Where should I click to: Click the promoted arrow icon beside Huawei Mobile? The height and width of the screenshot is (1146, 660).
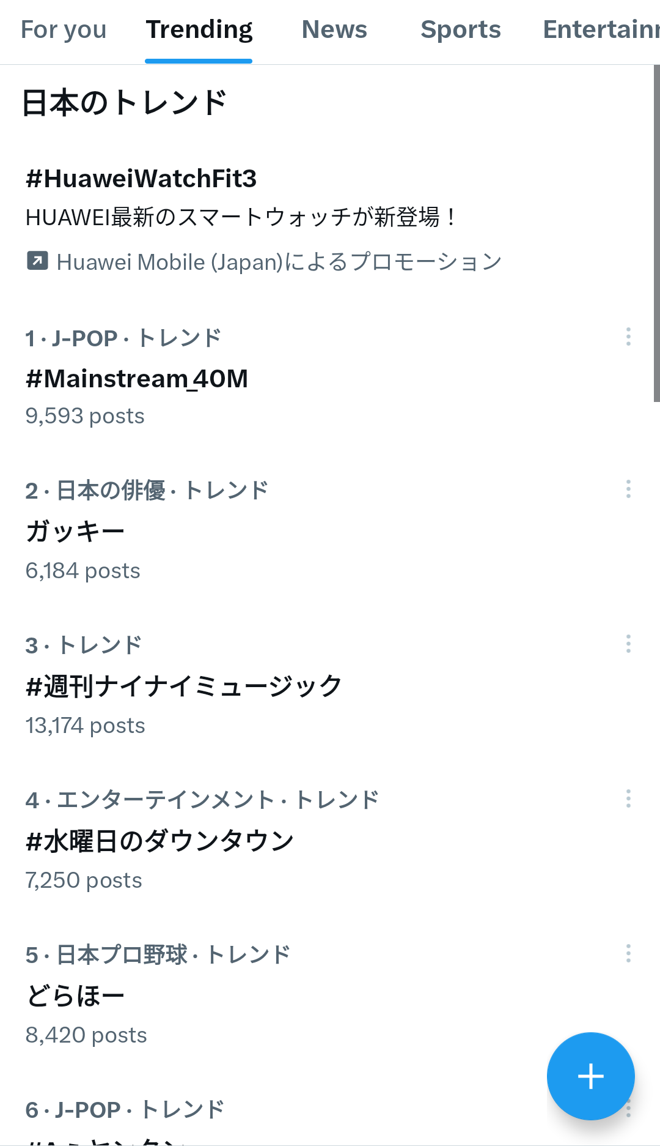[37, 260]
